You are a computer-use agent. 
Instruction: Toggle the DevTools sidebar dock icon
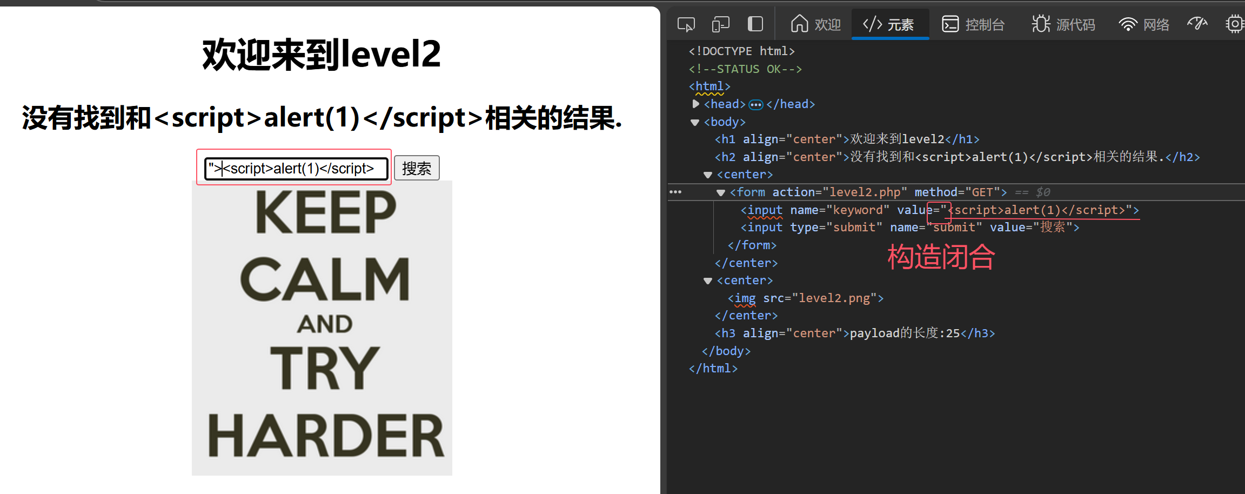755,24
